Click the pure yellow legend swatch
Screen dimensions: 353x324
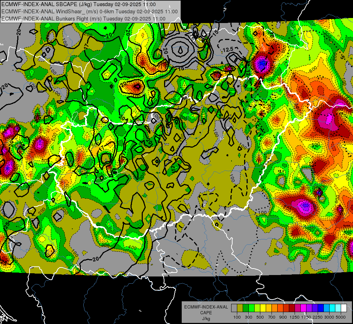click(263, 308)
